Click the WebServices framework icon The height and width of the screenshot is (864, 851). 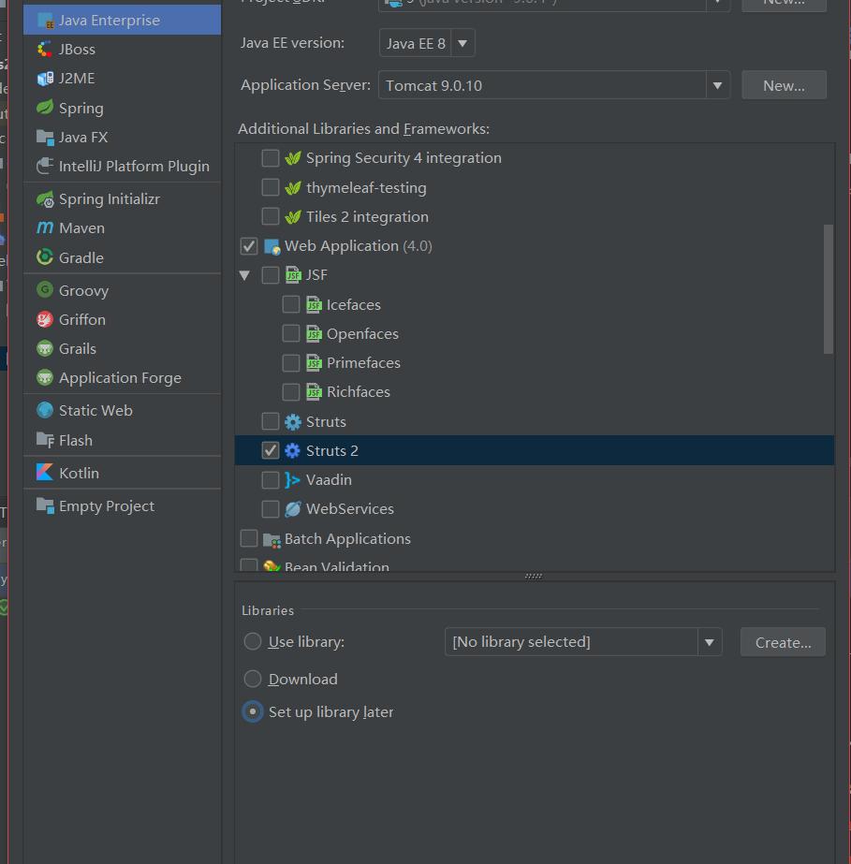293,509
